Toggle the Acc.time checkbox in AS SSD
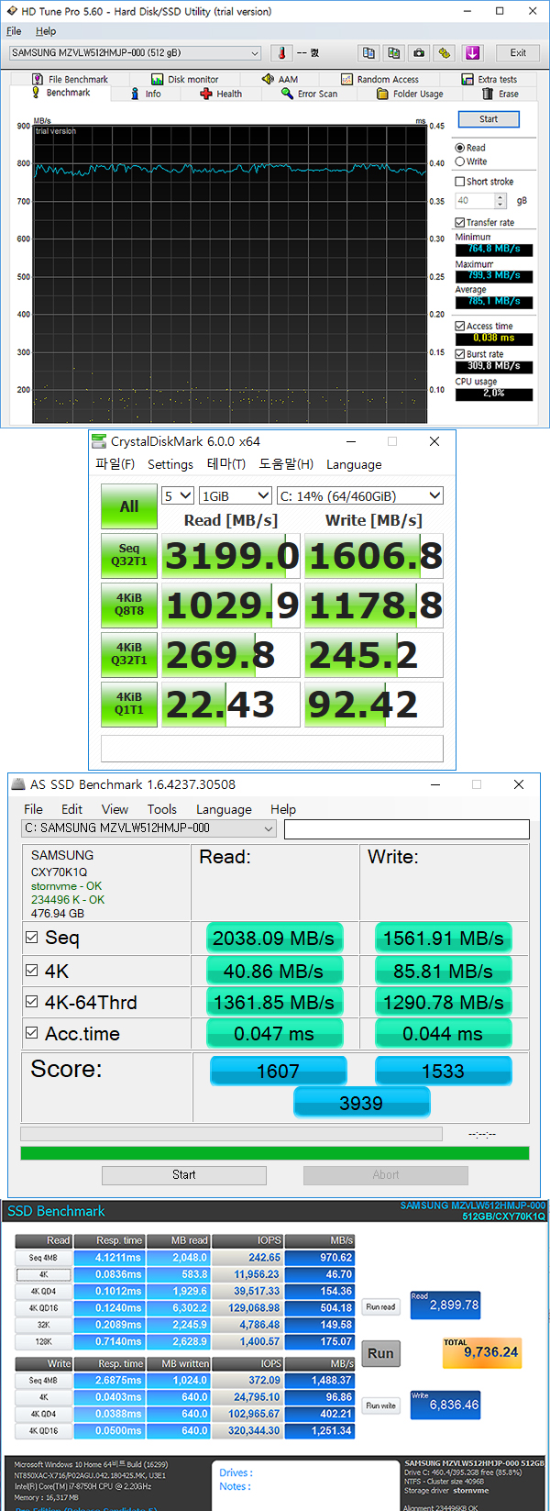 [32, 1032]
